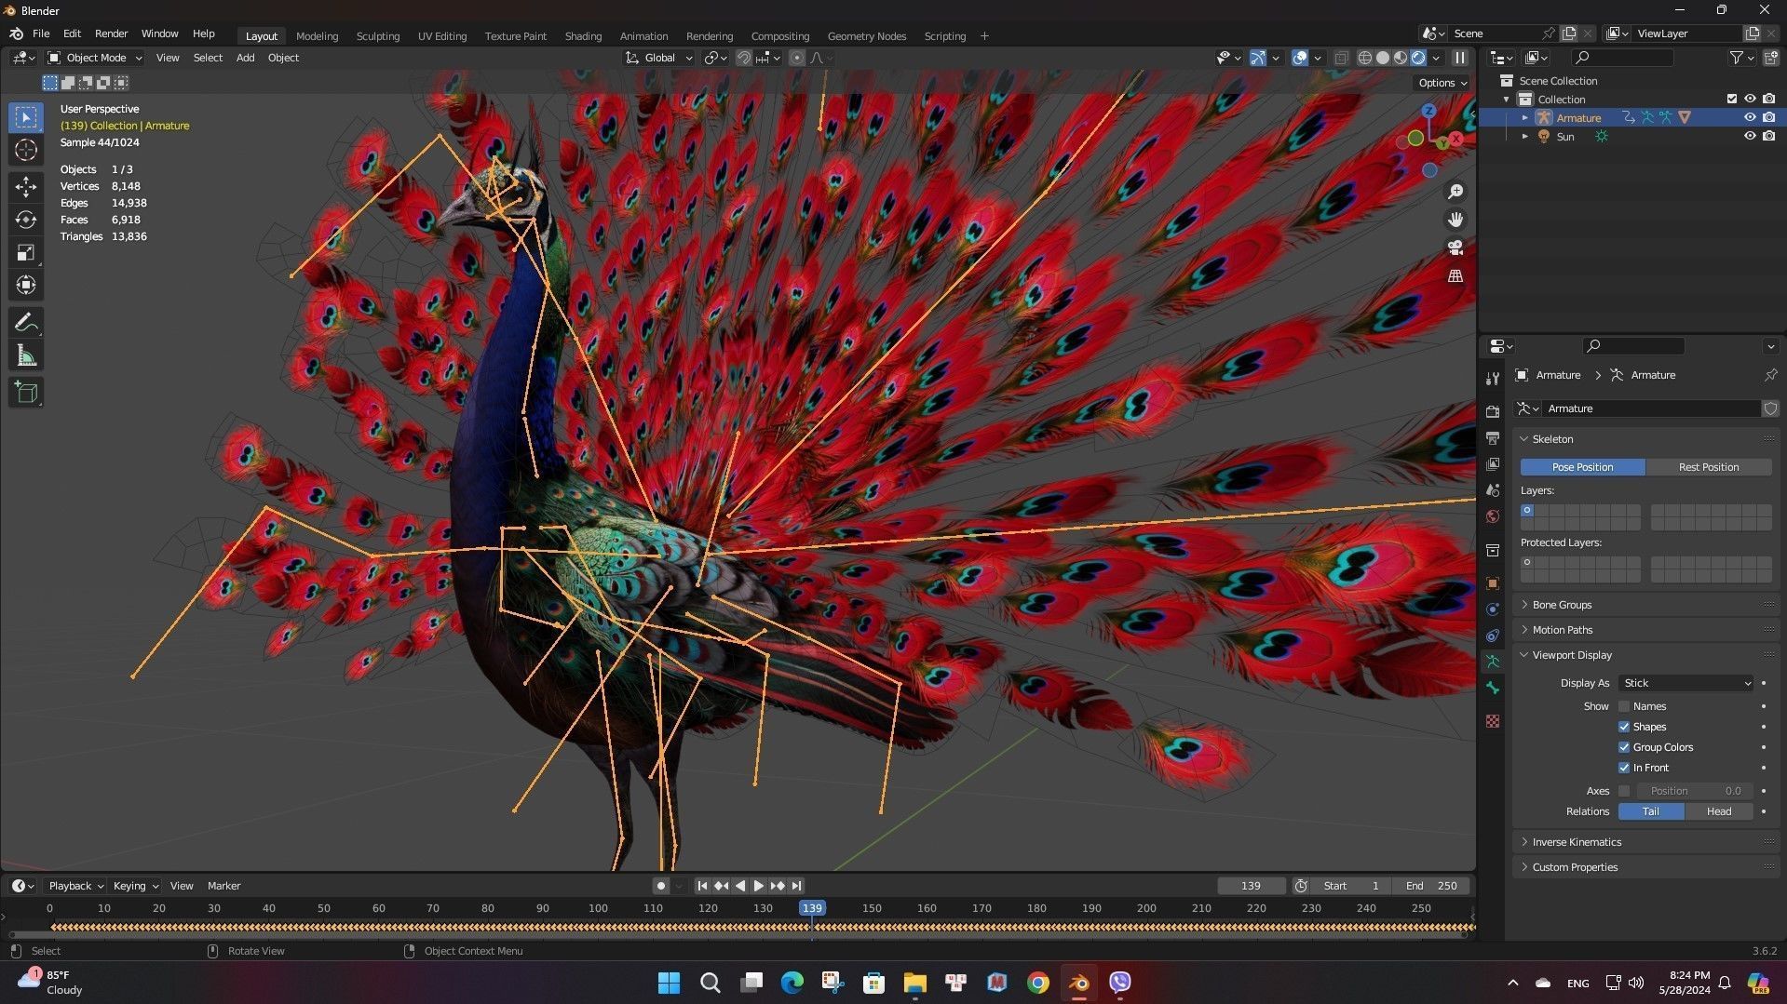Image resolution: width=1787 pixels, height=1004 pixels.
Task: Switch to rendered viewport shading
Action: 1418,58
